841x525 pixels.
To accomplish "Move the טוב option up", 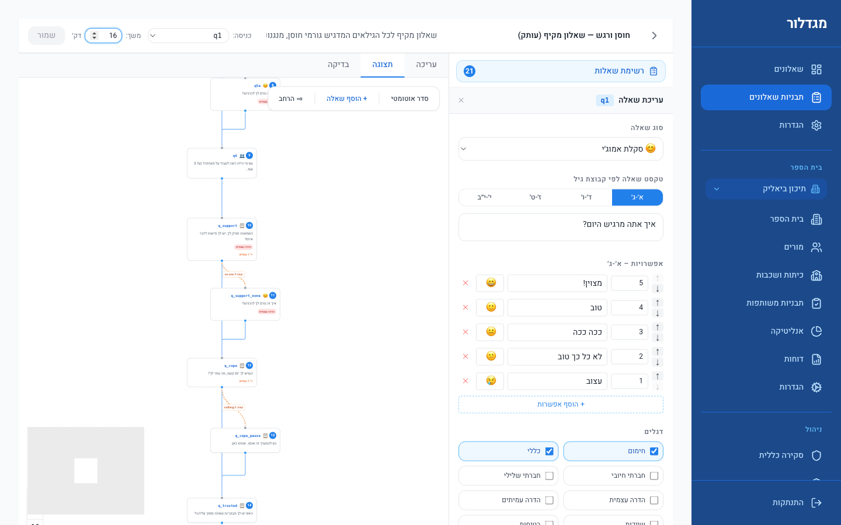I will [x=658, y=303].
